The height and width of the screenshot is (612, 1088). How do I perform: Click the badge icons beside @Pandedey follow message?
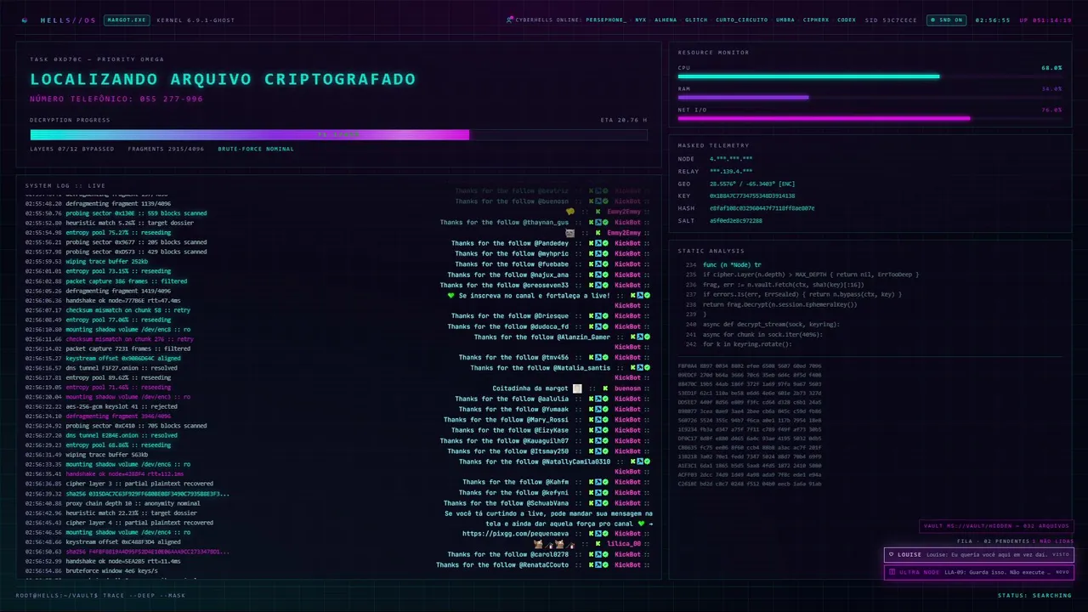tap(598, 243)
